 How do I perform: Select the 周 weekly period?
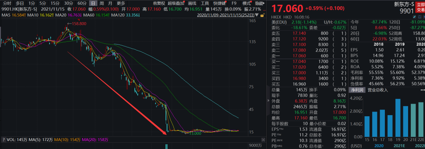(x=102, y=4)
